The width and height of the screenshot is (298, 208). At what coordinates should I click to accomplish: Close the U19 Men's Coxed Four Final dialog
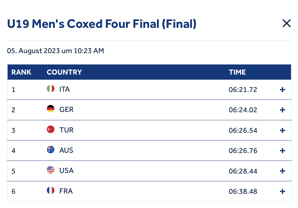[x=287, y=23]
